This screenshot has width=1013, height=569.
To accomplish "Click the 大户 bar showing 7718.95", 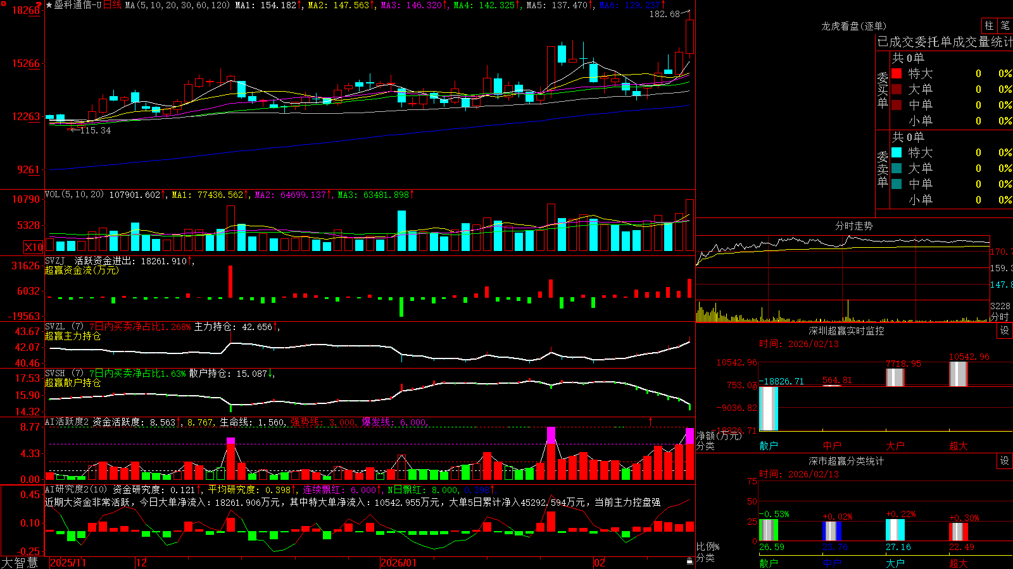I will (x=895, y=377).
